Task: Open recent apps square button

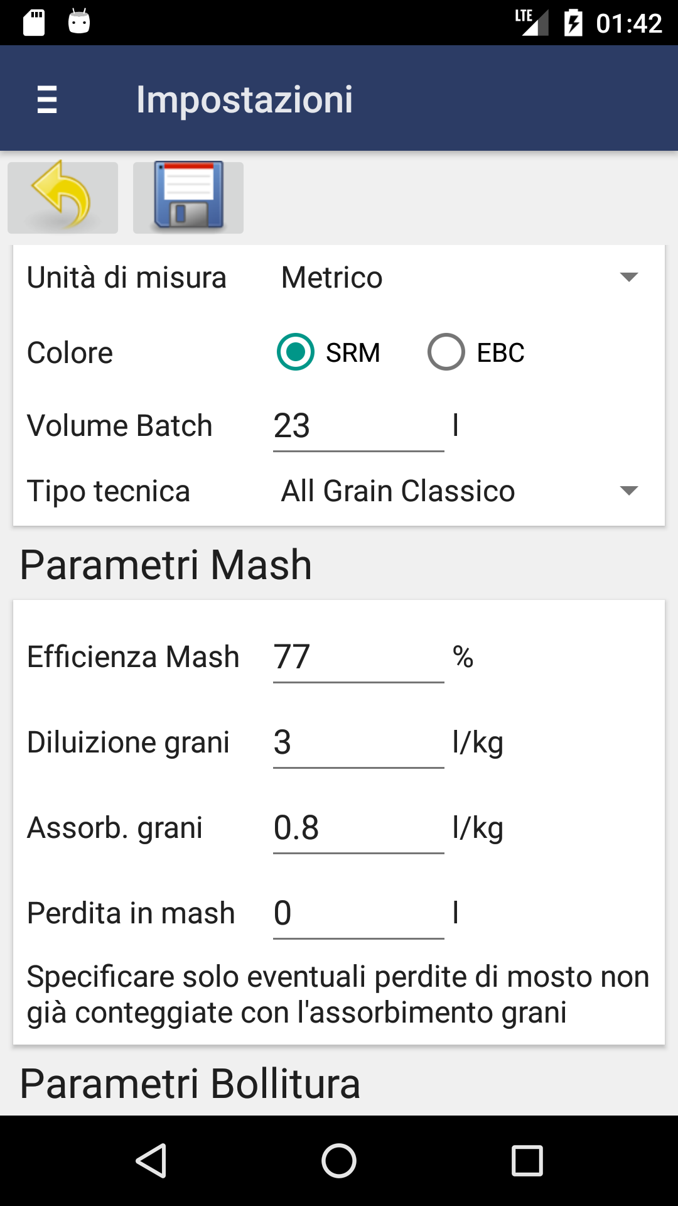Action: (x=527, y=1160)
